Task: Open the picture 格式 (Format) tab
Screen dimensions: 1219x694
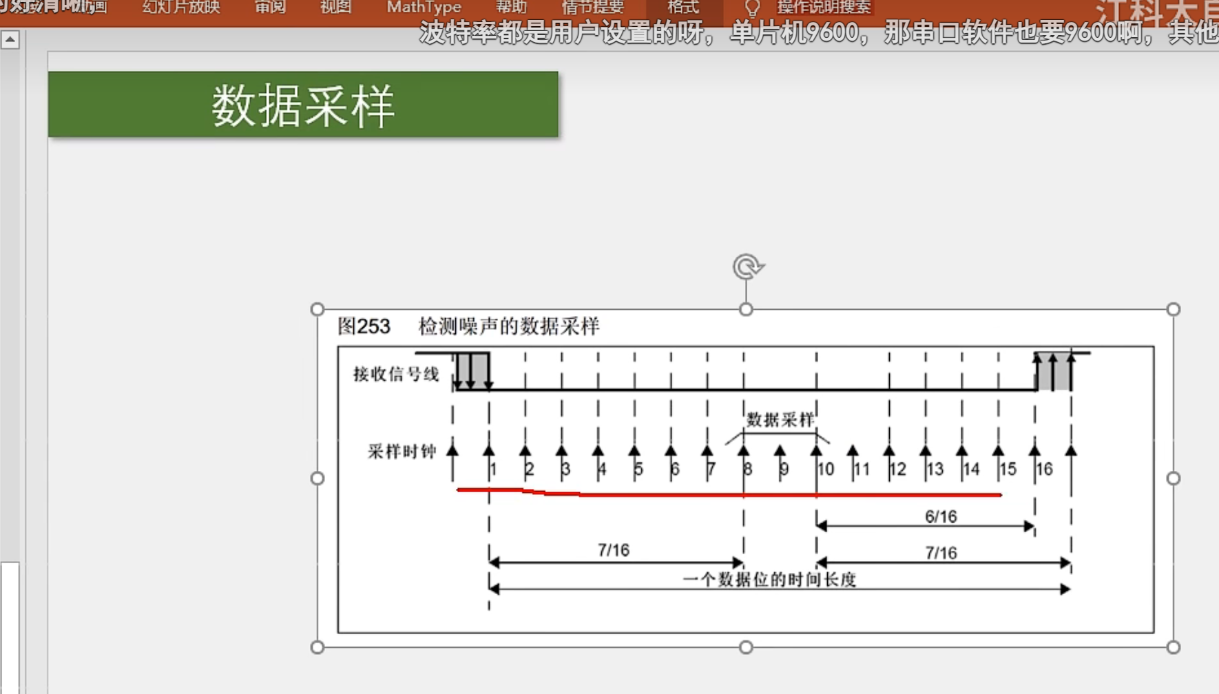Action: pyautogui.click(x=683, y=8)
